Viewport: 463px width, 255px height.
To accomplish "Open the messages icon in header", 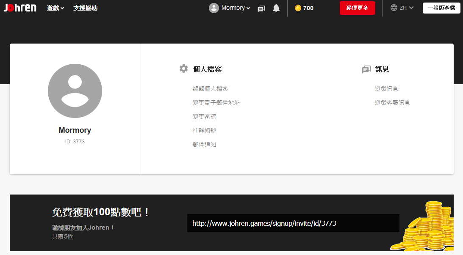I will pyautogui.click(x=261, y=8).
